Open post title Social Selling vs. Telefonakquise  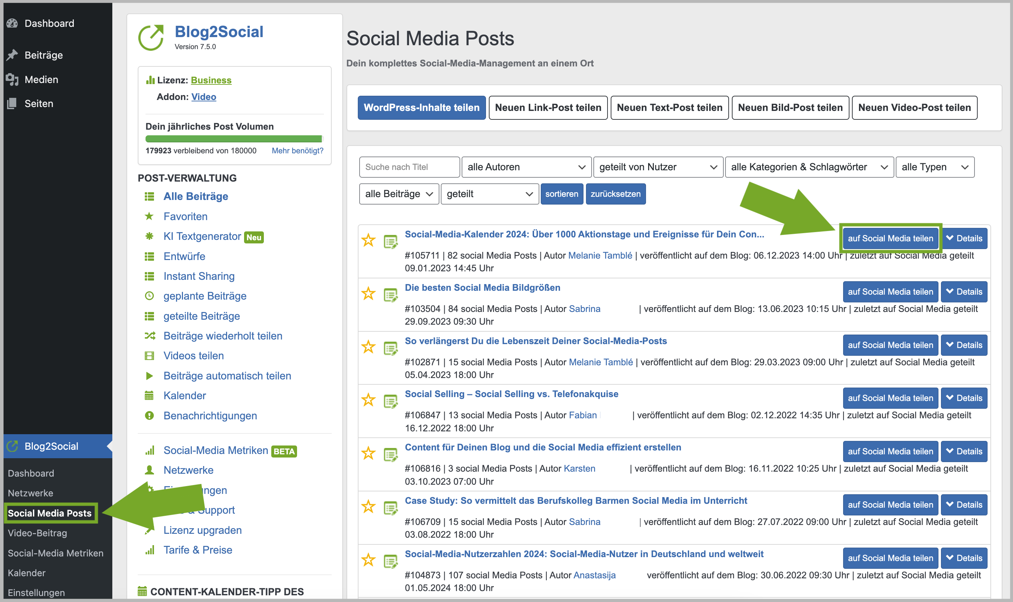pos(511,394)
